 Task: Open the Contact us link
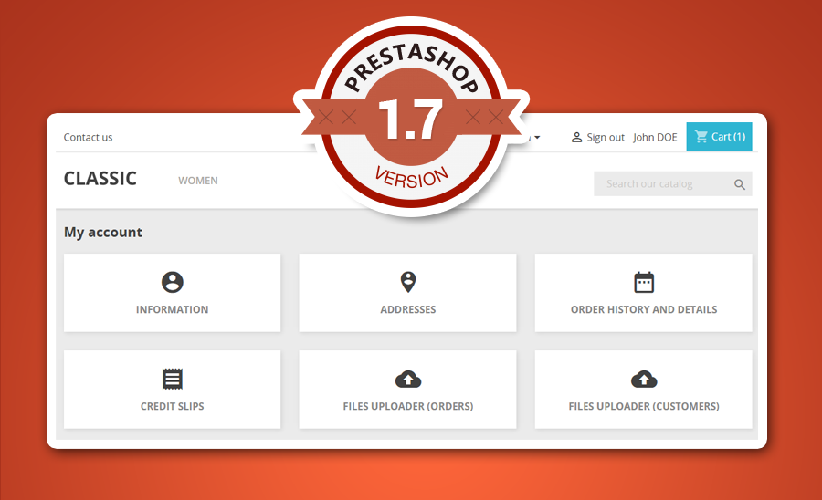coord(88,137)
